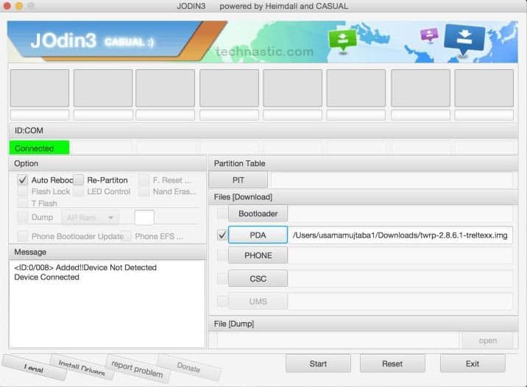The width and height of the screenshot is (527, 387).
Task: Minimize the JODIN3 window with yellow button
Action: tap(19, 6)
